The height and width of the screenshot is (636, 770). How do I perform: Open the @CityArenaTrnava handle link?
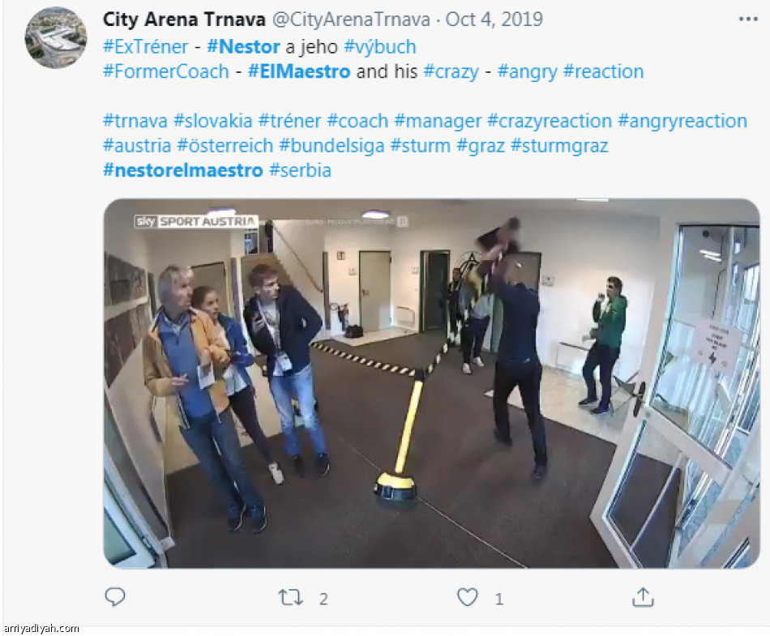pyautogui.click(x=351, y=19)
